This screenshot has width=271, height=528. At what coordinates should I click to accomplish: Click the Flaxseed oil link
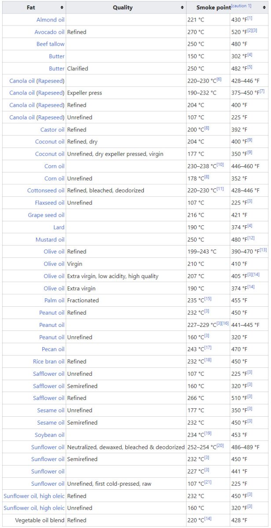click(x=50, y=203)
